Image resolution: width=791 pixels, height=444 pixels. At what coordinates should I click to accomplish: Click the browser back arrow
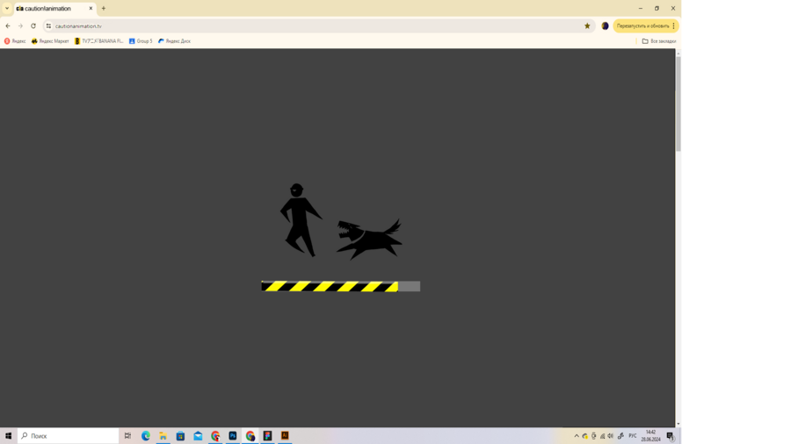pyautogui.click(x=8, y=26)
